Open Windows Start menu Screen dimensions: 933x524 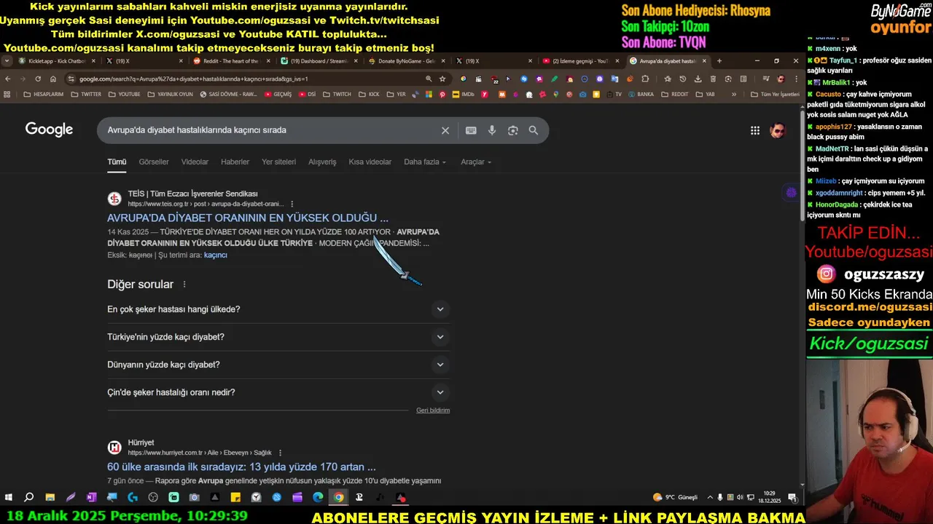click(9, 497)
